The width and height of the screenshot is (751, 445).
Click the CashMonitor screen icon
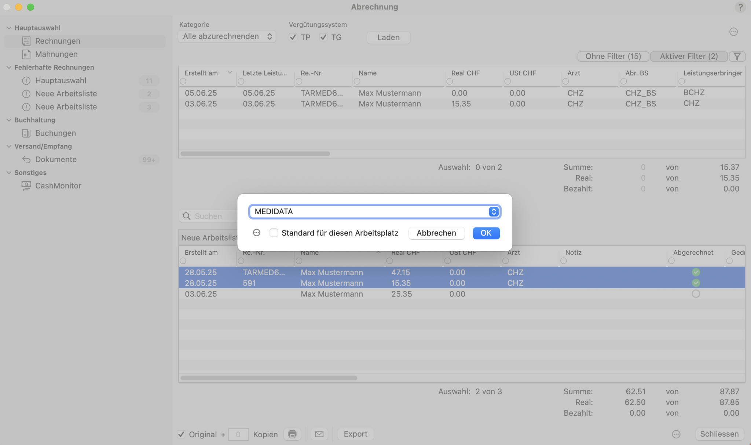tap(26, 186)
